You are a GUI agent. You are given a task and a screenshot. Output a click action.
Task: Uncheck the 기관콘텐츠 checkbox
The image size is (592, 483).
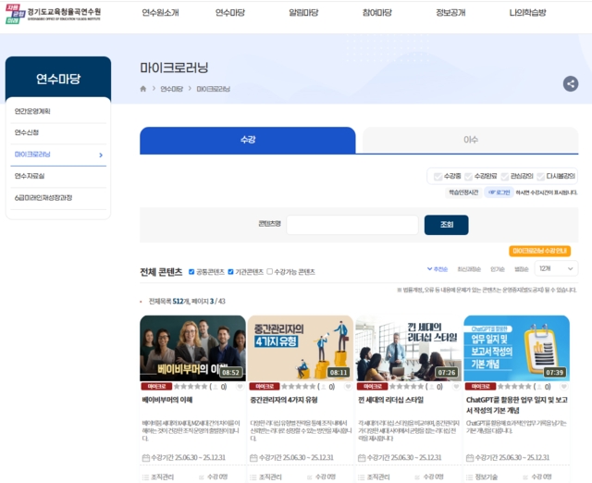click(231, 272)
